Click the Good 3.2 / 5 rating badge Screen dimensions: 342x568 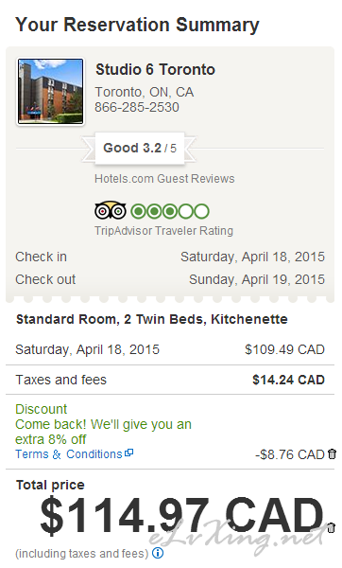[140, 149]
